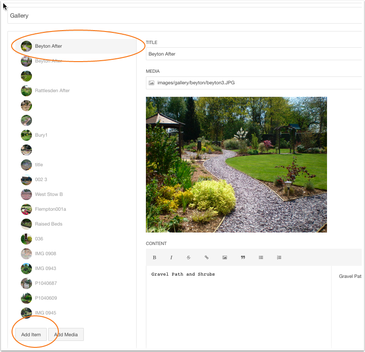Select the IMG 0908 gallery item
The image size is (365, 352).
pos(76,253)
